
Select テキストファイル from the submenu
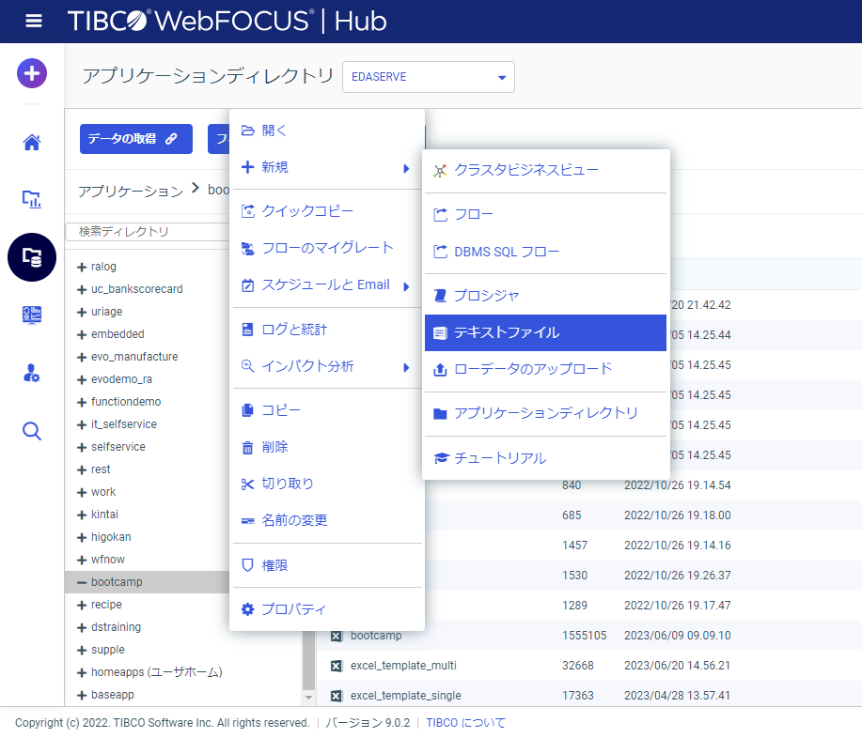tap(545, 332)
